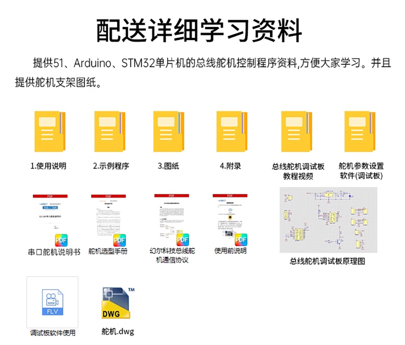
Task: Click the PDF badge on 使用前说明
Action: point(241,240)
